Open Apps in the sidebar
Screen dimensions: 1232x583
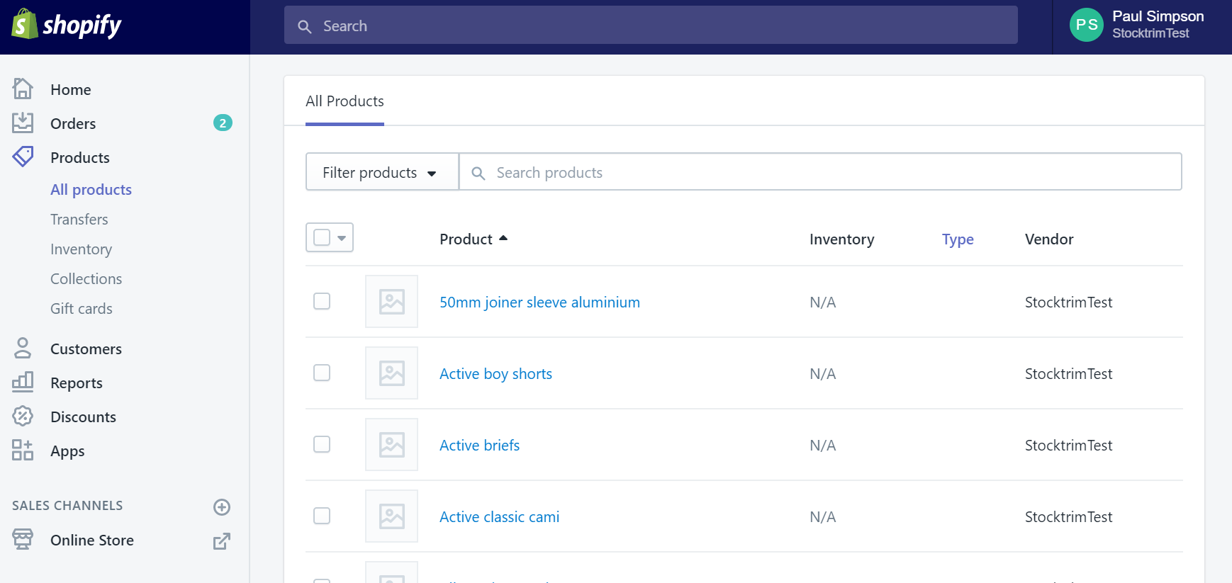(x=67, y=451)
